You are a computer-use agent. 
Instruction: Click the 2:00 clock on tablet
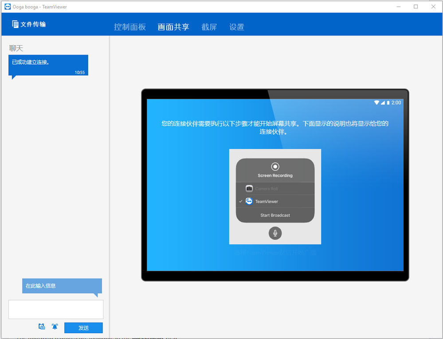(396, 102)
